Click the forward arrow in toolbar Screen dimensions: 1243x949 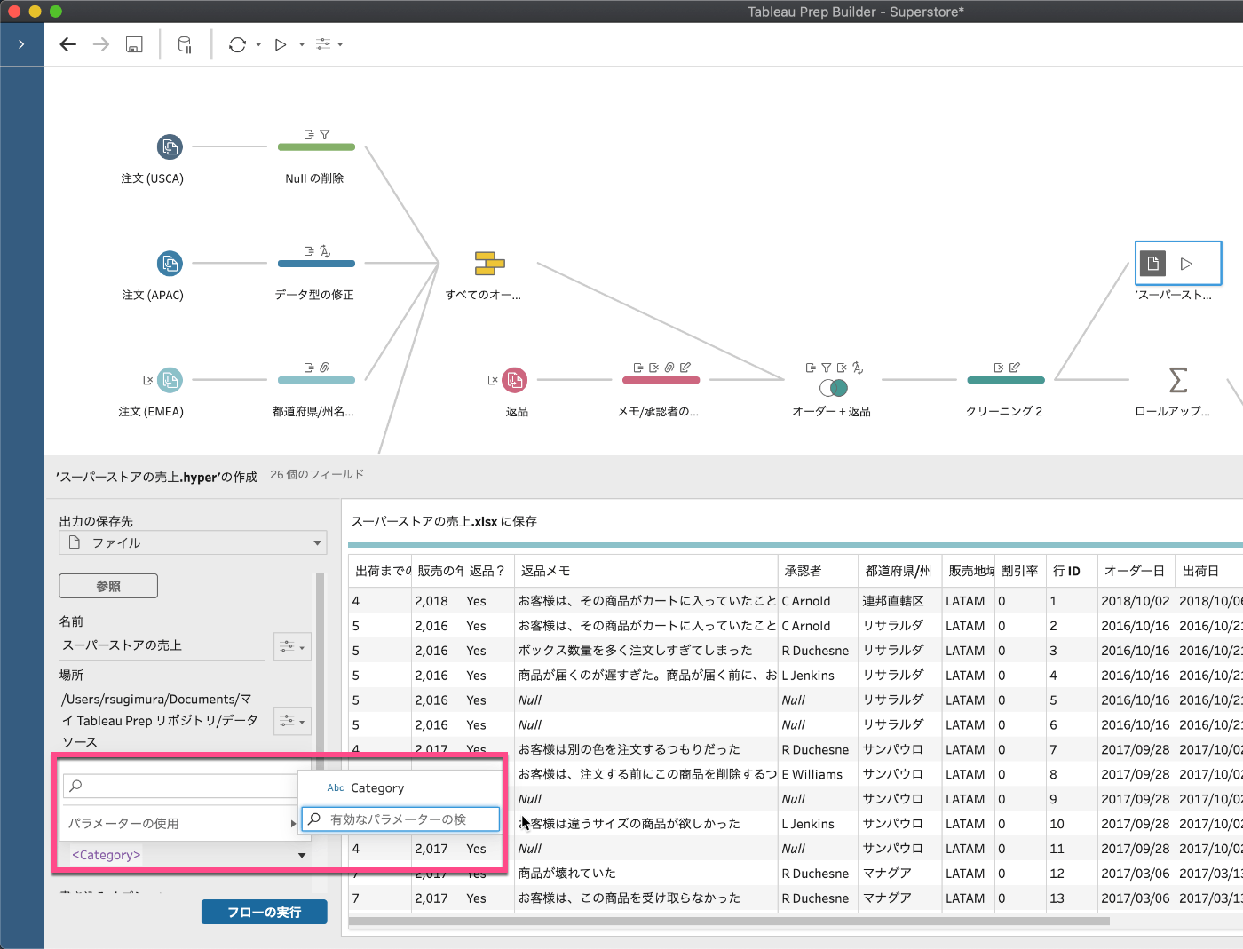[x=101, y=44]
